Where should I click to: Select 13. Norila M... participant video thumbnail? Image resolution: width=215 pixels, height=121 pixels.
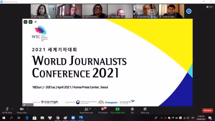95,11
